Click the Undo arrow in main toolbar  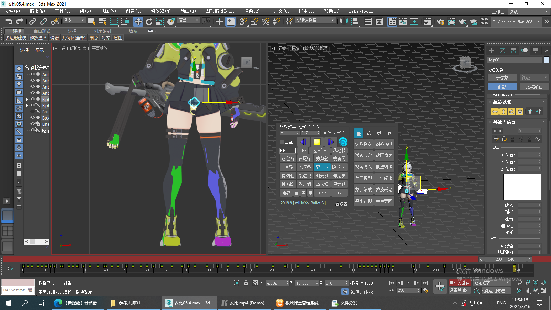click(9, 21)
